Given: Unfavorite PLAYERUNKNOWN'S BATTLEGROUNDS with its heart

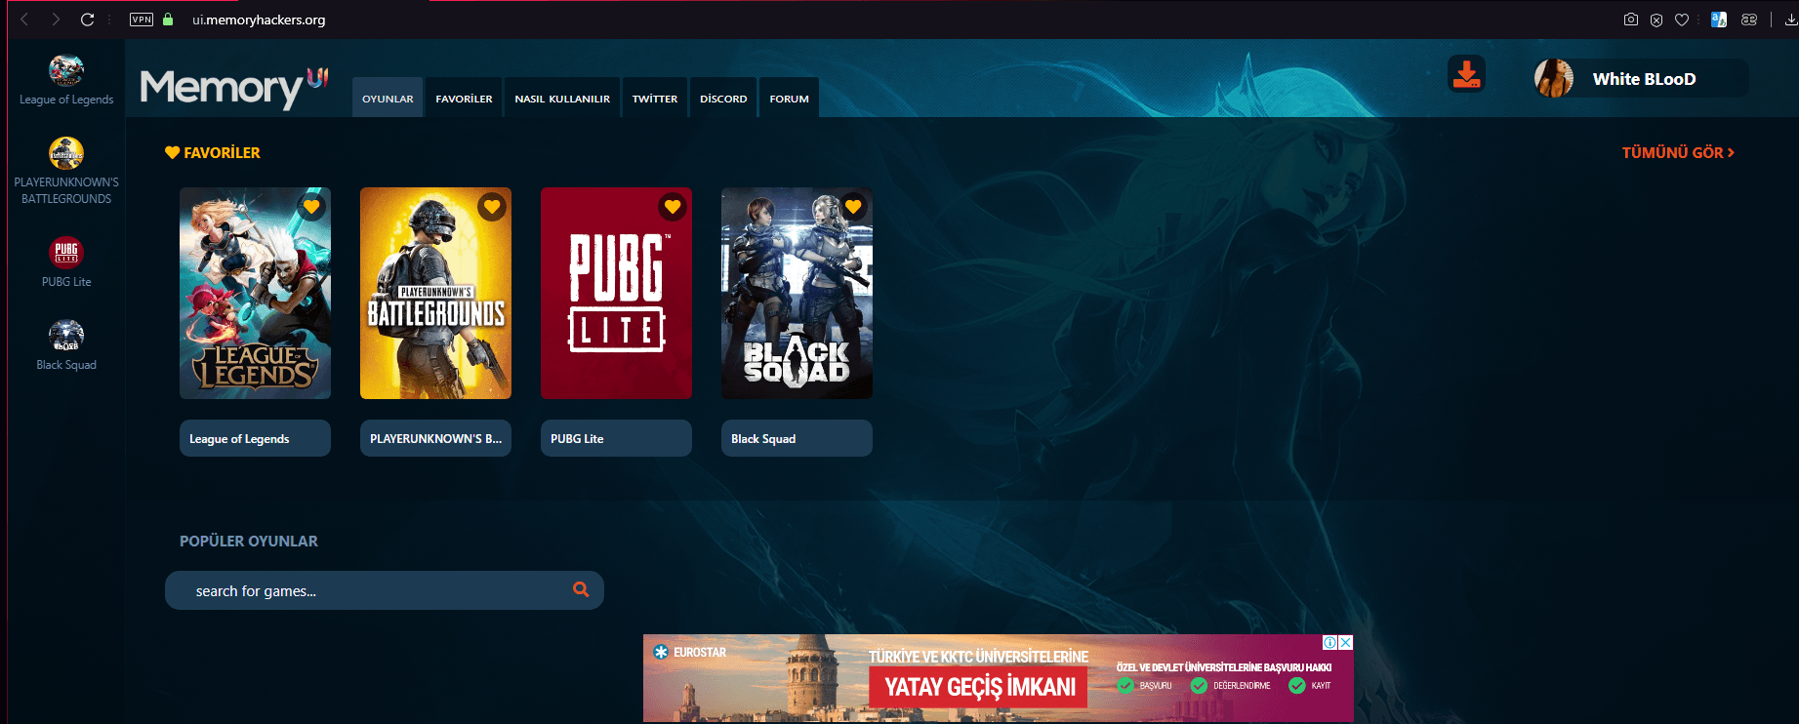Looking at the screenshot, I should click(492, 207).
